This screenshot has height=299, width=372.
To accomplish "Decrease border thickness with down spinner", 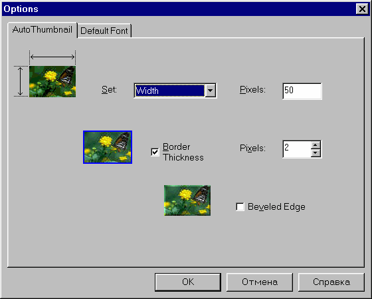I will 316,152.
